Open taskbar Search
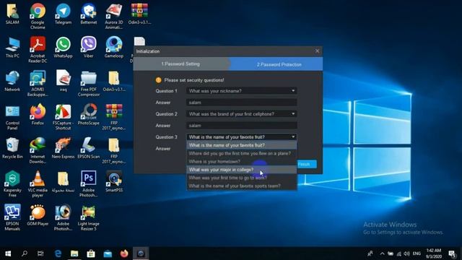Screen dimensions: 462x260 pyautogui.click(x=25, y=253)
